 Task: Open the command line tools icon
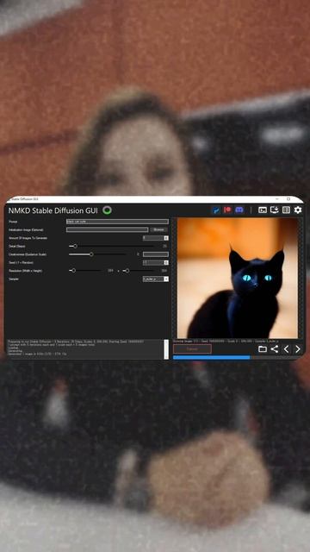[x=263, y=210]
